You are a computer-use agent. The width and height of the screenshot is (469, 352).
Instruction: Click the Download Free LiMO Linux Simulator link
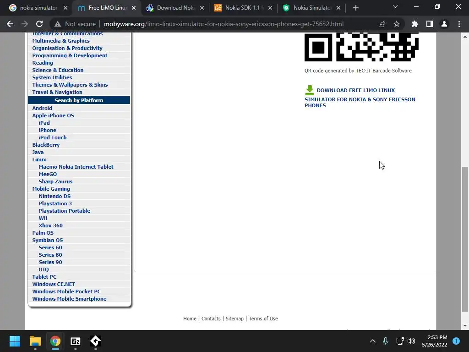pos(360,98)
